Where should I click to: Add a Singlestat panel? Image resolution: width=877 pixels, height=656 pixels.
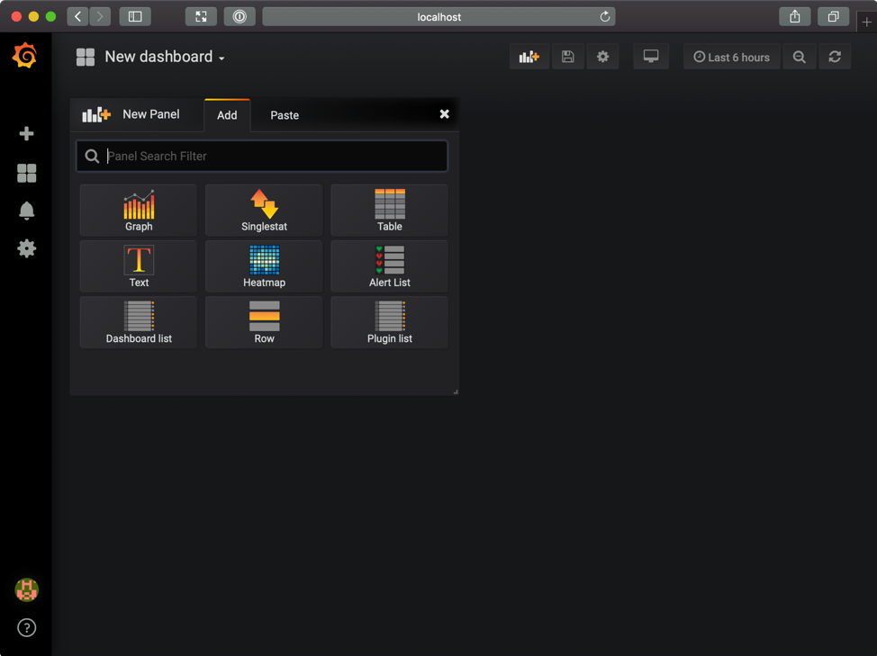[x=264, y=210]
